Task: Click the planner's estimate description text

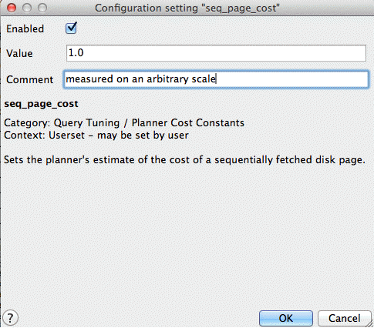Action: (184, 160)
